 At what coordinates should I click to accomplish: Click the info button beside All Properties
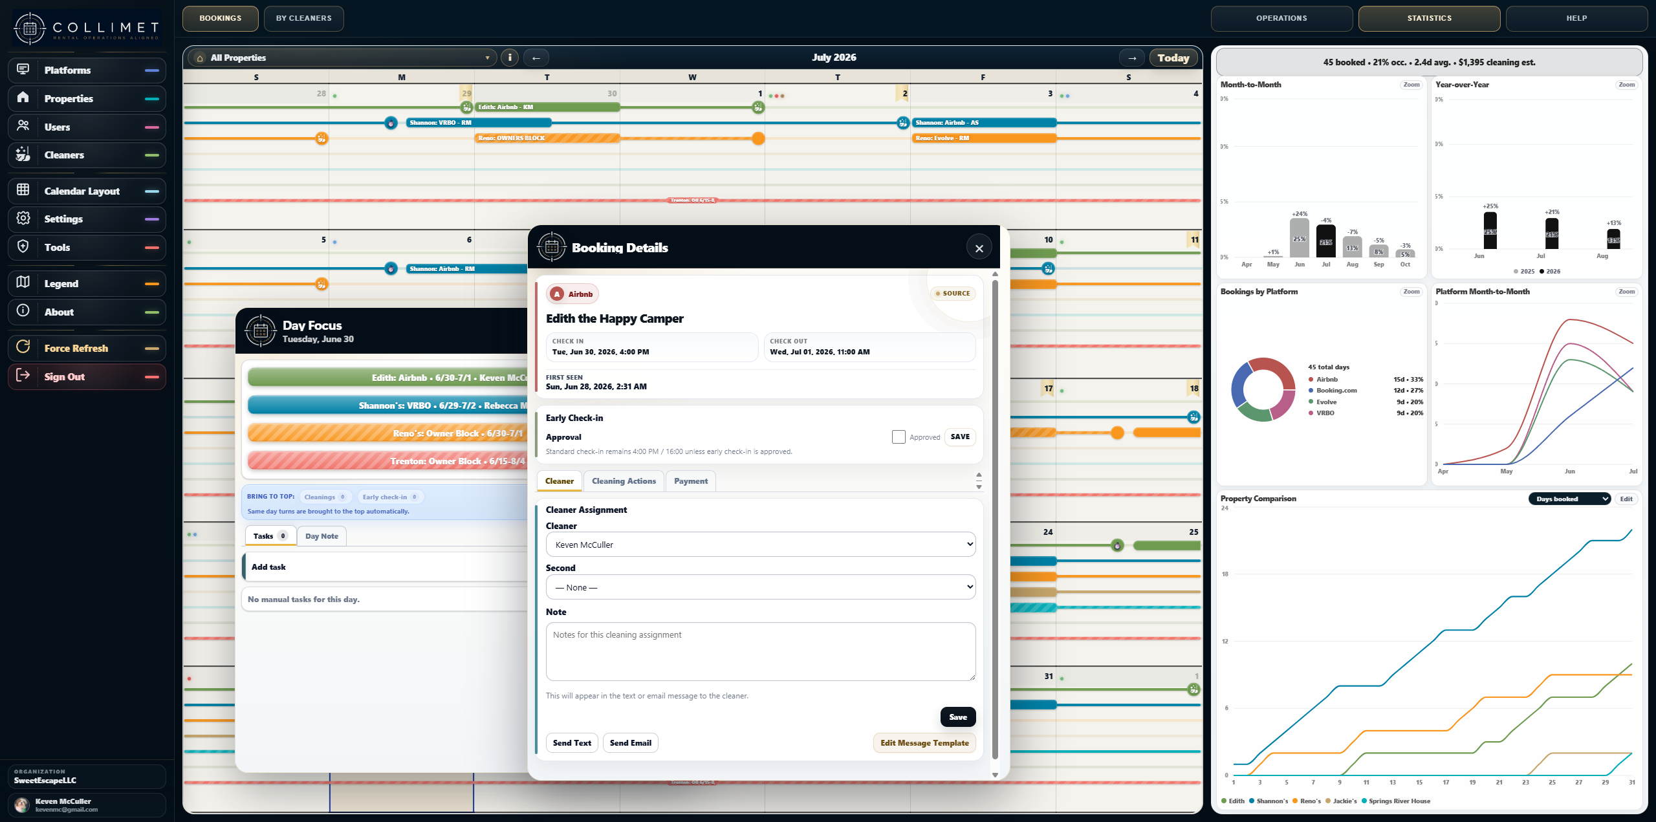pyautogui.click(x=510, y=58)
